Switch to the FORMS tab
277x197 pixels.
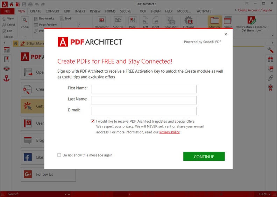click(x=110, y=11)
